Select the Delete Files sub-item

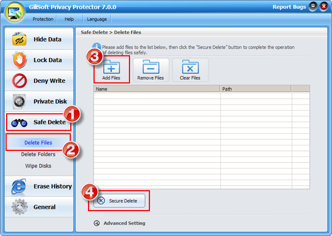38,143
